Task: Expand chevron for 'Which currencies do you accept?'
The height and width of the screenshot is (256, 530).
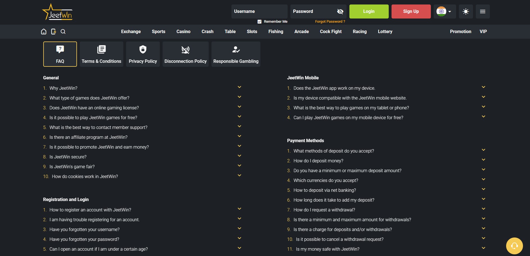Action: click(483, 179)
